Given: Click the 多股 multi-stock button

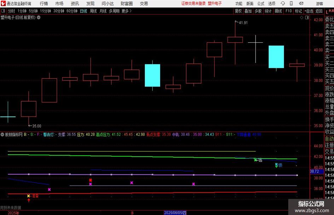Looking at the screenshot, I should tap(258, 11).
